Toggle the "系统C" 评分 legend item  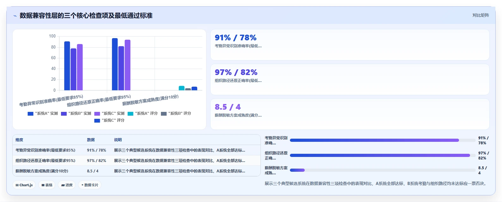click(x=109, y=120)
